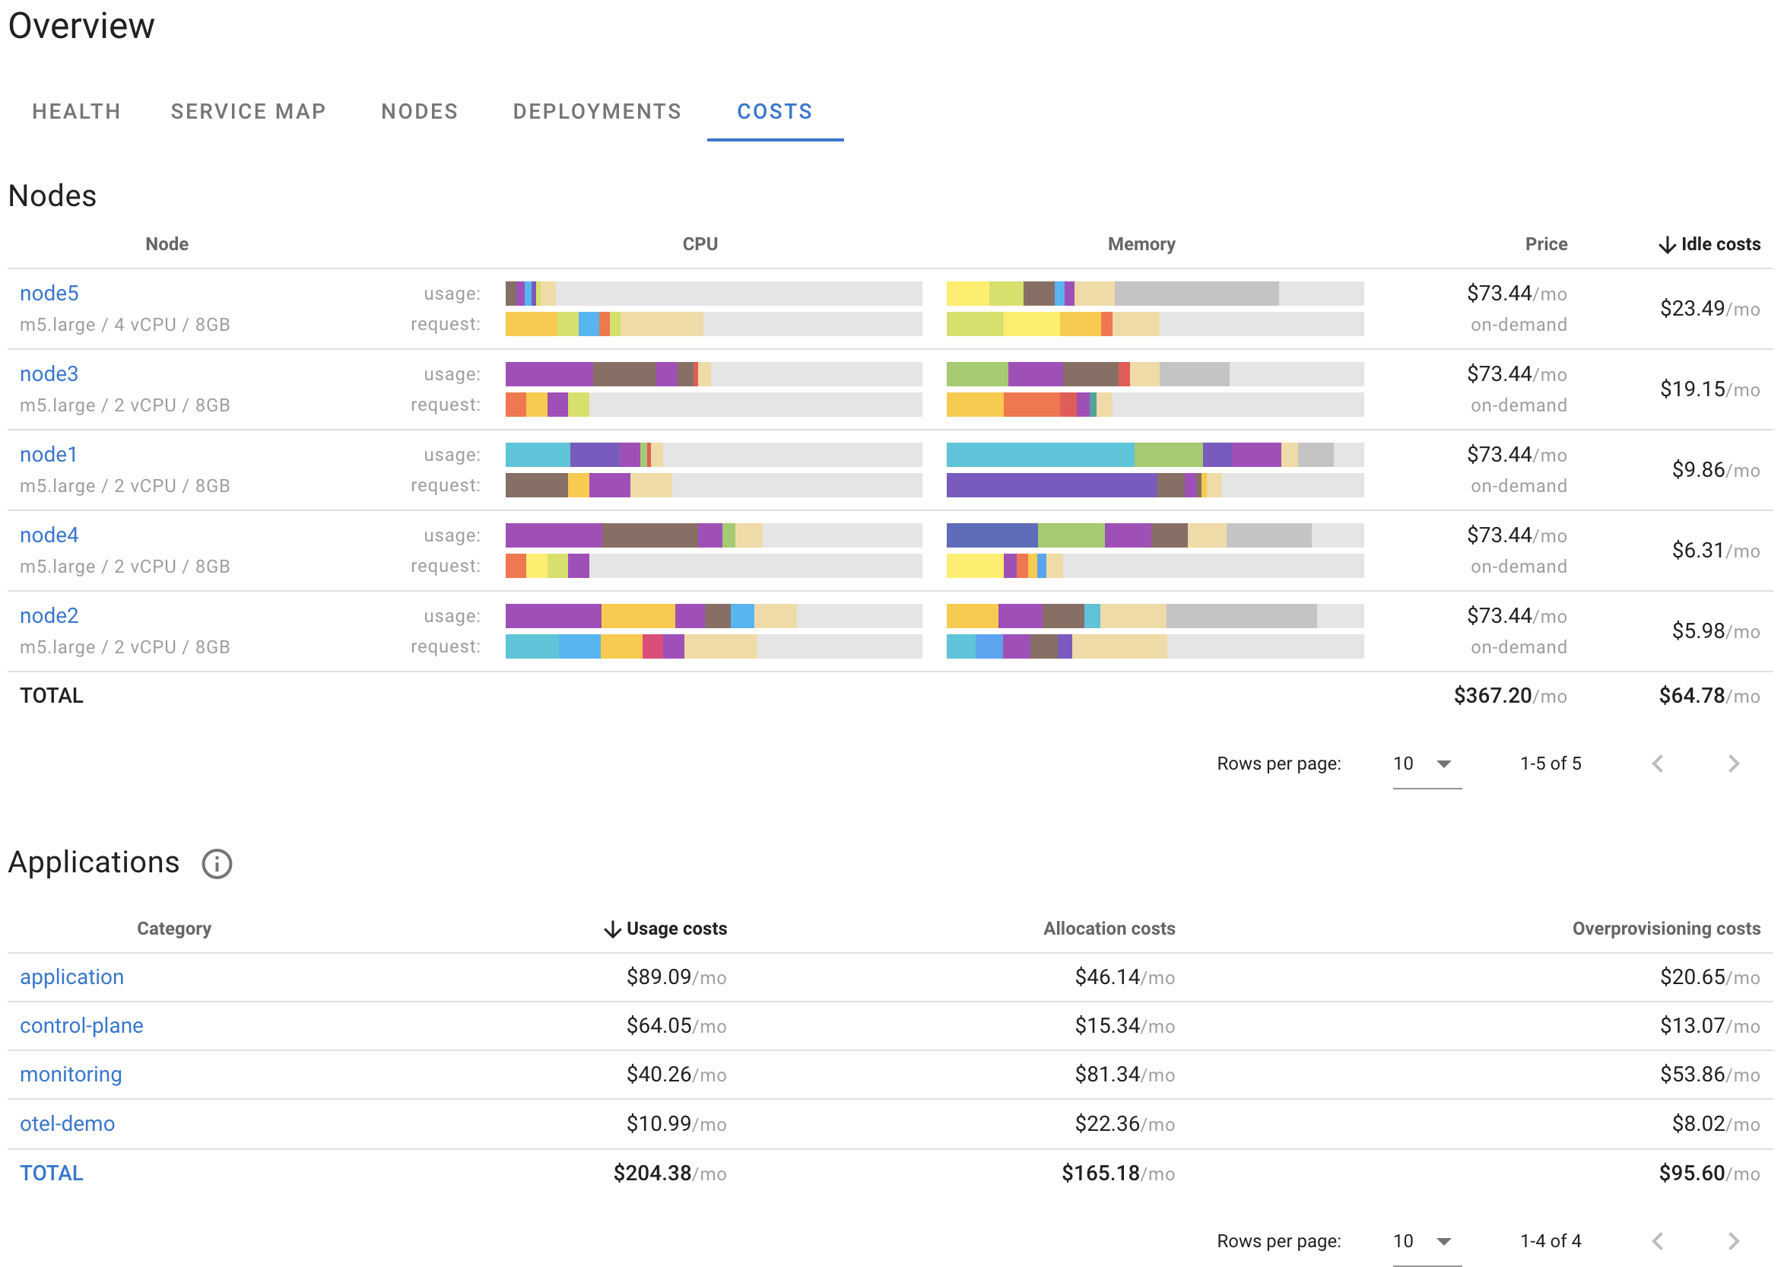
Task: Click node5 CPU usage bar
Action: pyautogui.click(x=714, y=294)
